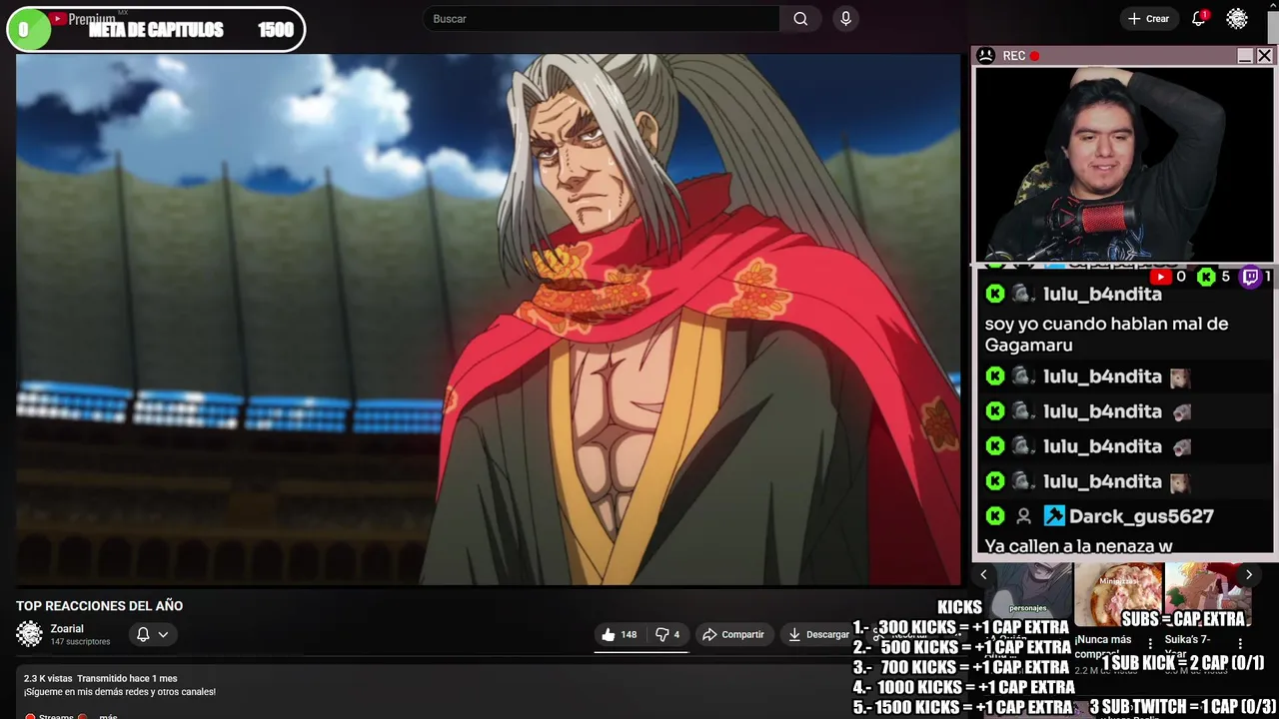1279x719 pixels.
Task: Click Darck_gus5627 username in chat
Action: [1141, 516]
